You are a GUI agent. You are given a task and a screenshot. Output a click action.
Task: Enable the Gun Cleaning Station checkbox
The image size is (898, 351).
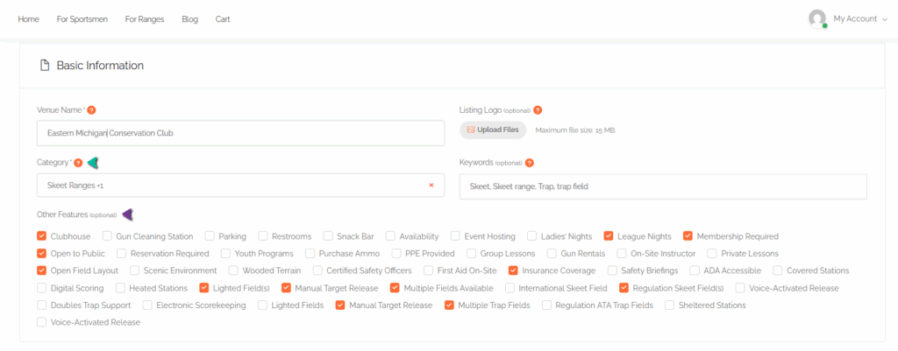pos(107,236)
